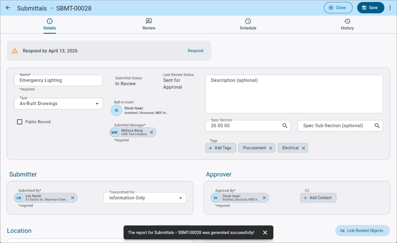
Task: Remove the Electrical tag
Action: click(x=303, y=148)
